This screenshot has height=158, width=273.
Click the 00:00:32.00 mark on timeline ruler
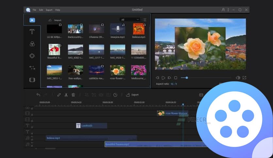139,102
